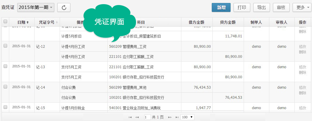Sort by 凭证字号 column arrow
Screen dimensions: 312x121
[57, 22]
